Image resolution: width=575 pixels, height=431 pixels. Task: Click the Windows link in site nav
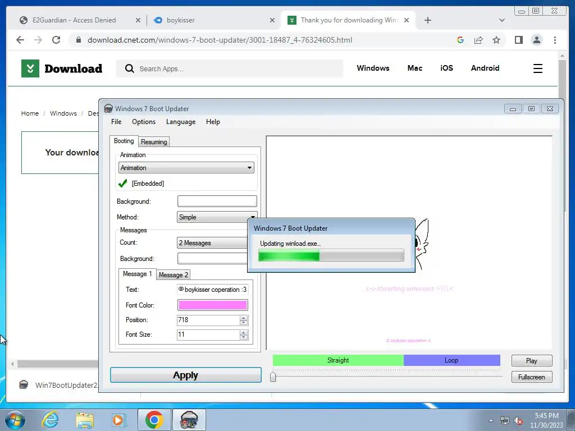(x=373, y=68)
